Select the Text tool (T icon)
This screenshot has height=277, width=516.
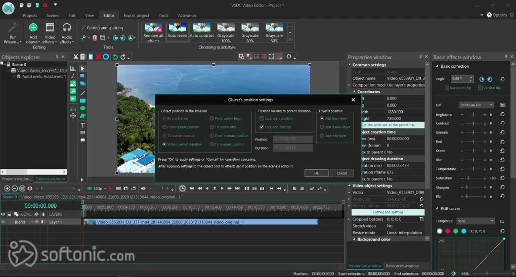pos(82,125)
